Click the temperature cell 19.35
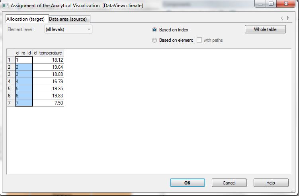This screenshot has width=299, height=196. click(x=48, y=89)
